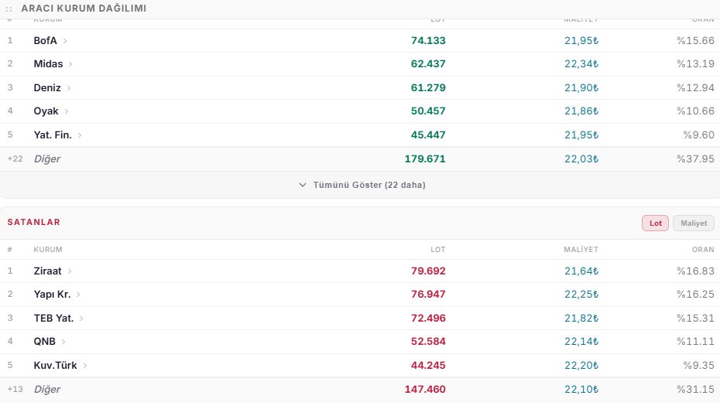
Task: Click Ziraat lot value 79.692
Action: (428, 271)
